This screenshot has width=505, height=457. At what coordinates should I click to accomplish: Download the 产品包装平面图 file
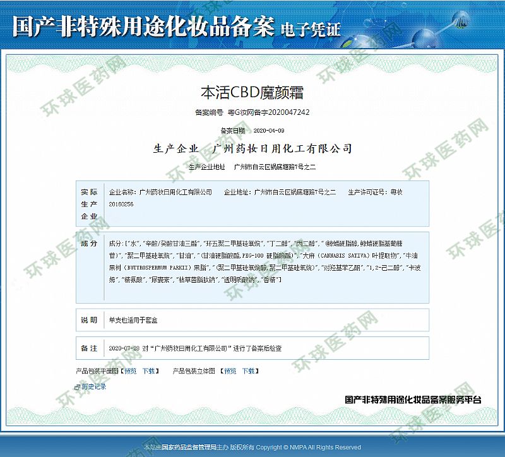pyautogui.click(x=149, y=371)
